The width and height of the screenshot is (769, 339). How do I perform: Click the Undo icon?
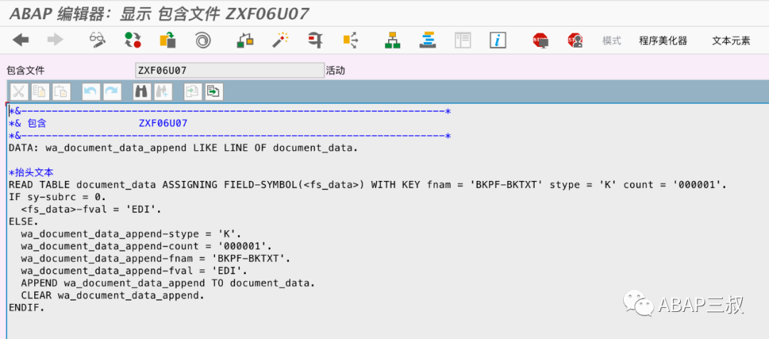[x=90, y=92]
